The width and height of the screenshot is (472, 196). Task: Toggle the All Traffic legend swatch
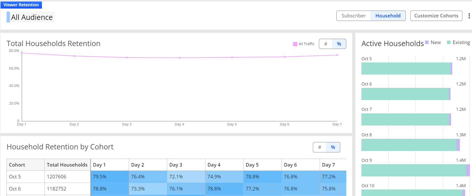295,44
